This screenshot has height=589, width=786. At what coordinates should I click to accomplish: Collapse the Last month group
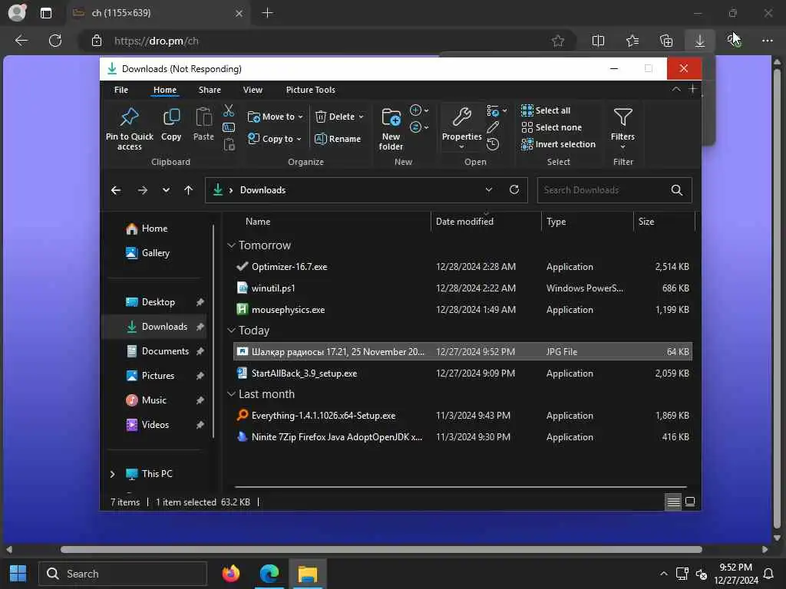pos(231,394)
